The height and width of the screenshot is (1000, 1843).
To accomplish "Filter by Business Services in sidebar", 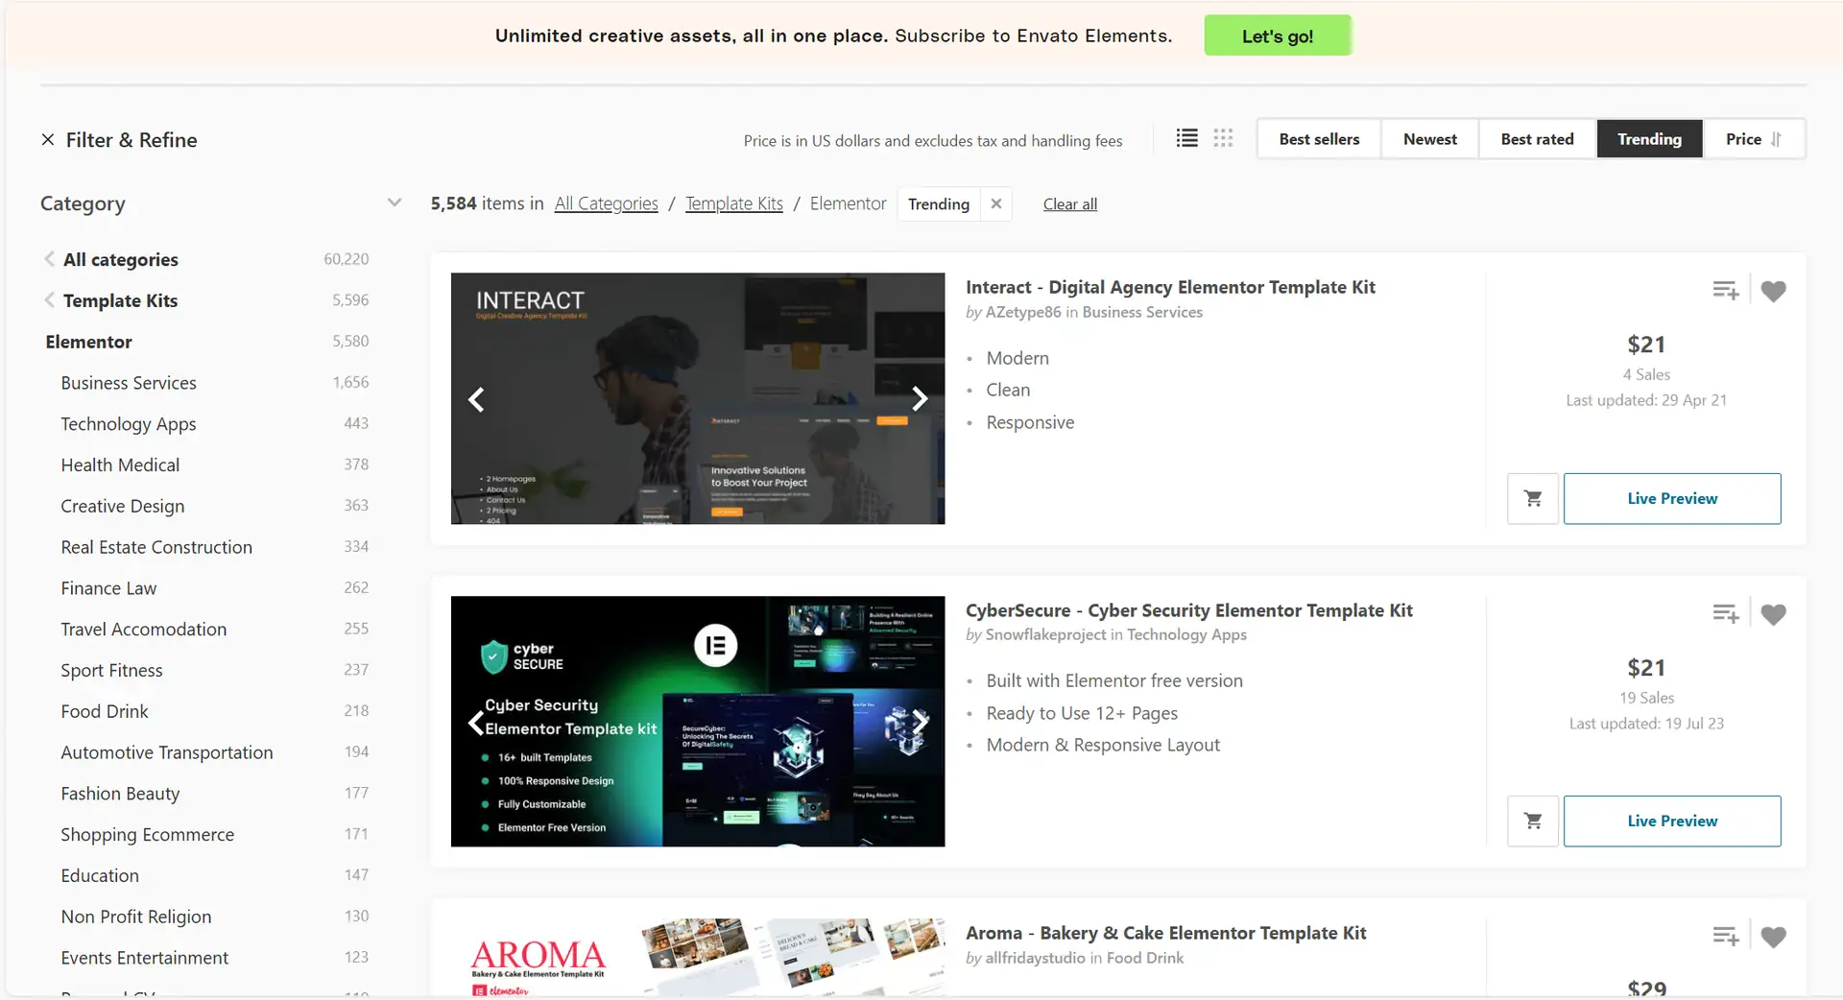I will pyautogui.click(x=129, y=383).
